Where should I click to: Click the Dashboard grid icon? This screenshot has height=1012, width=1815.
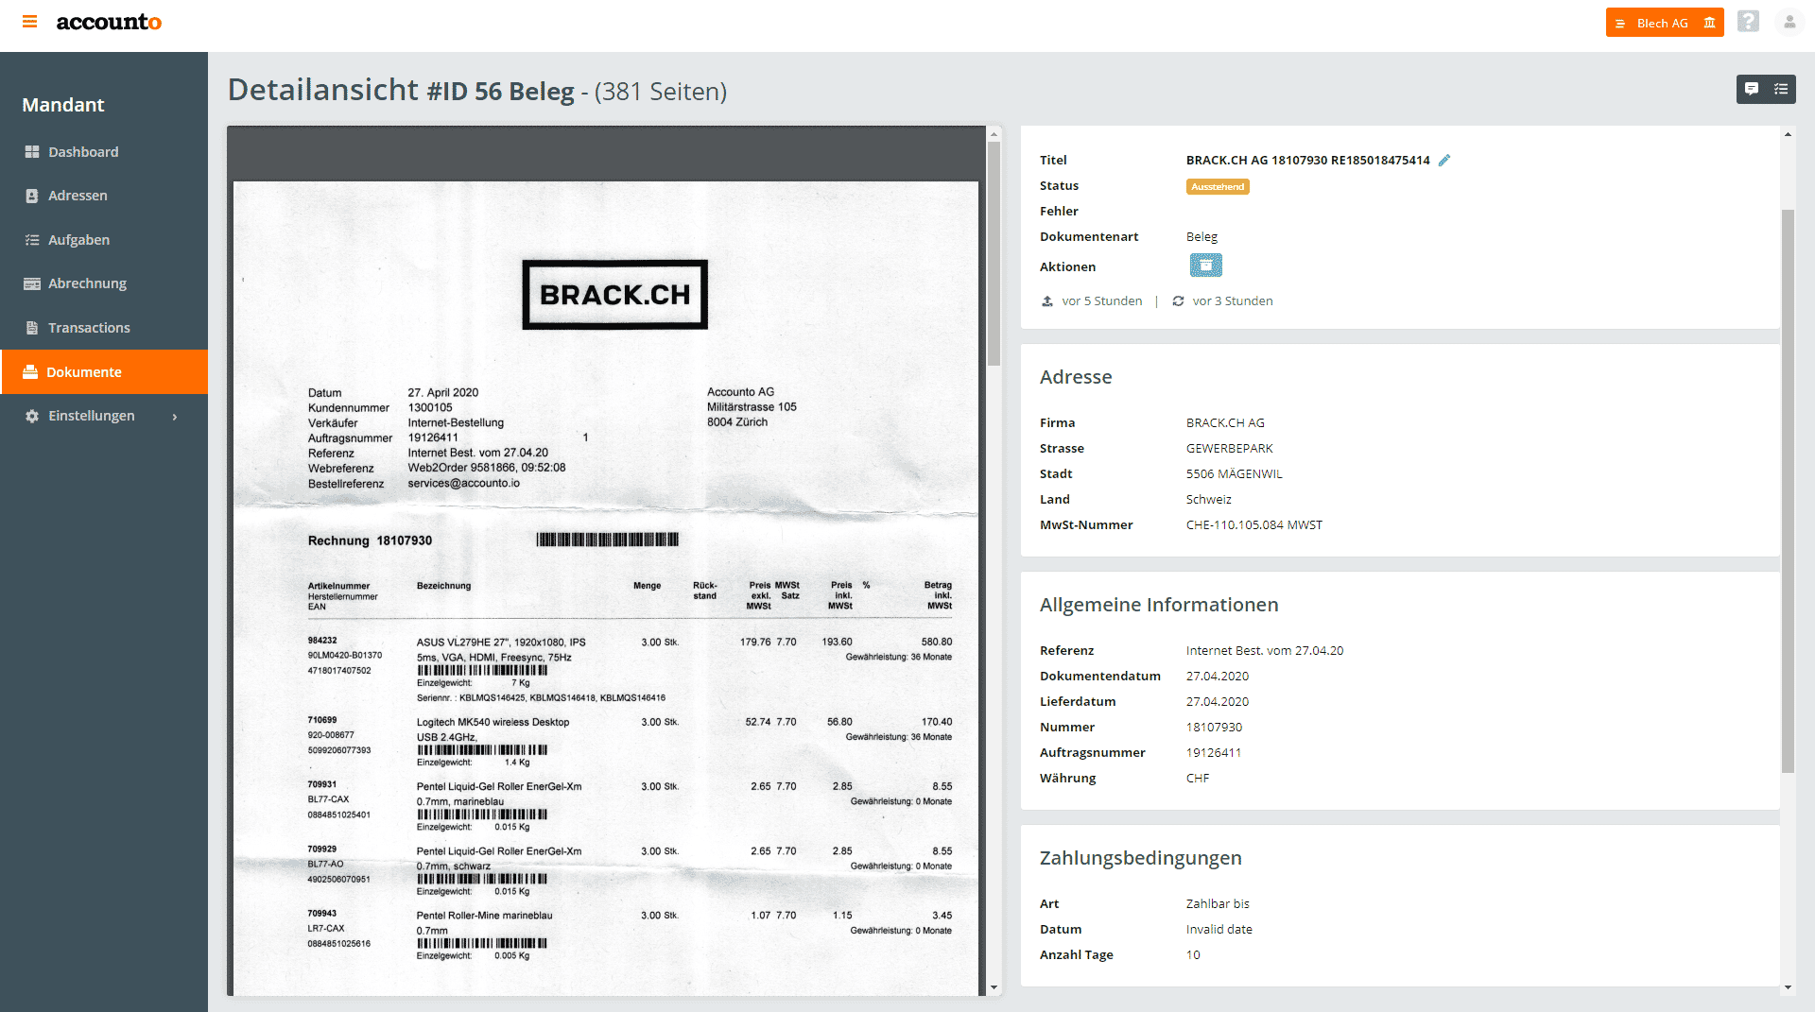[x=32, y=151]
